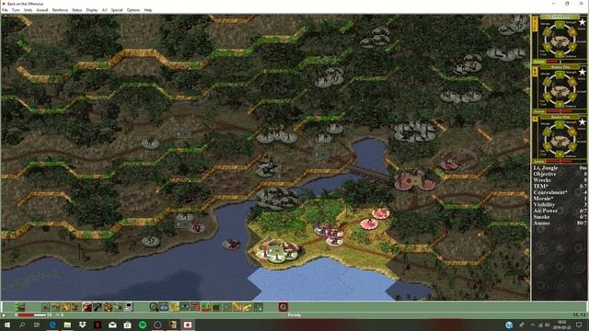The image size is (589, 331).
Task: Open the Units menu
Action: coord(29,10)
